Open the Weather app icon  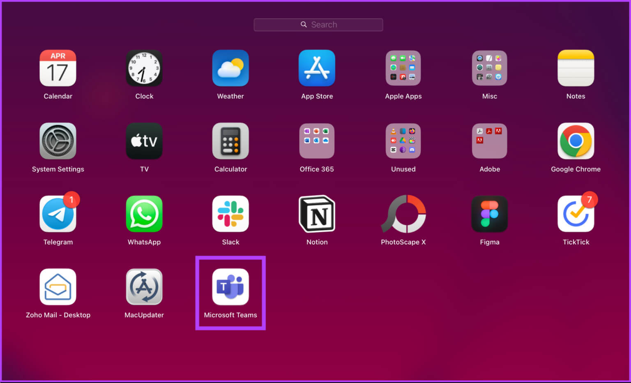point(230,68)
